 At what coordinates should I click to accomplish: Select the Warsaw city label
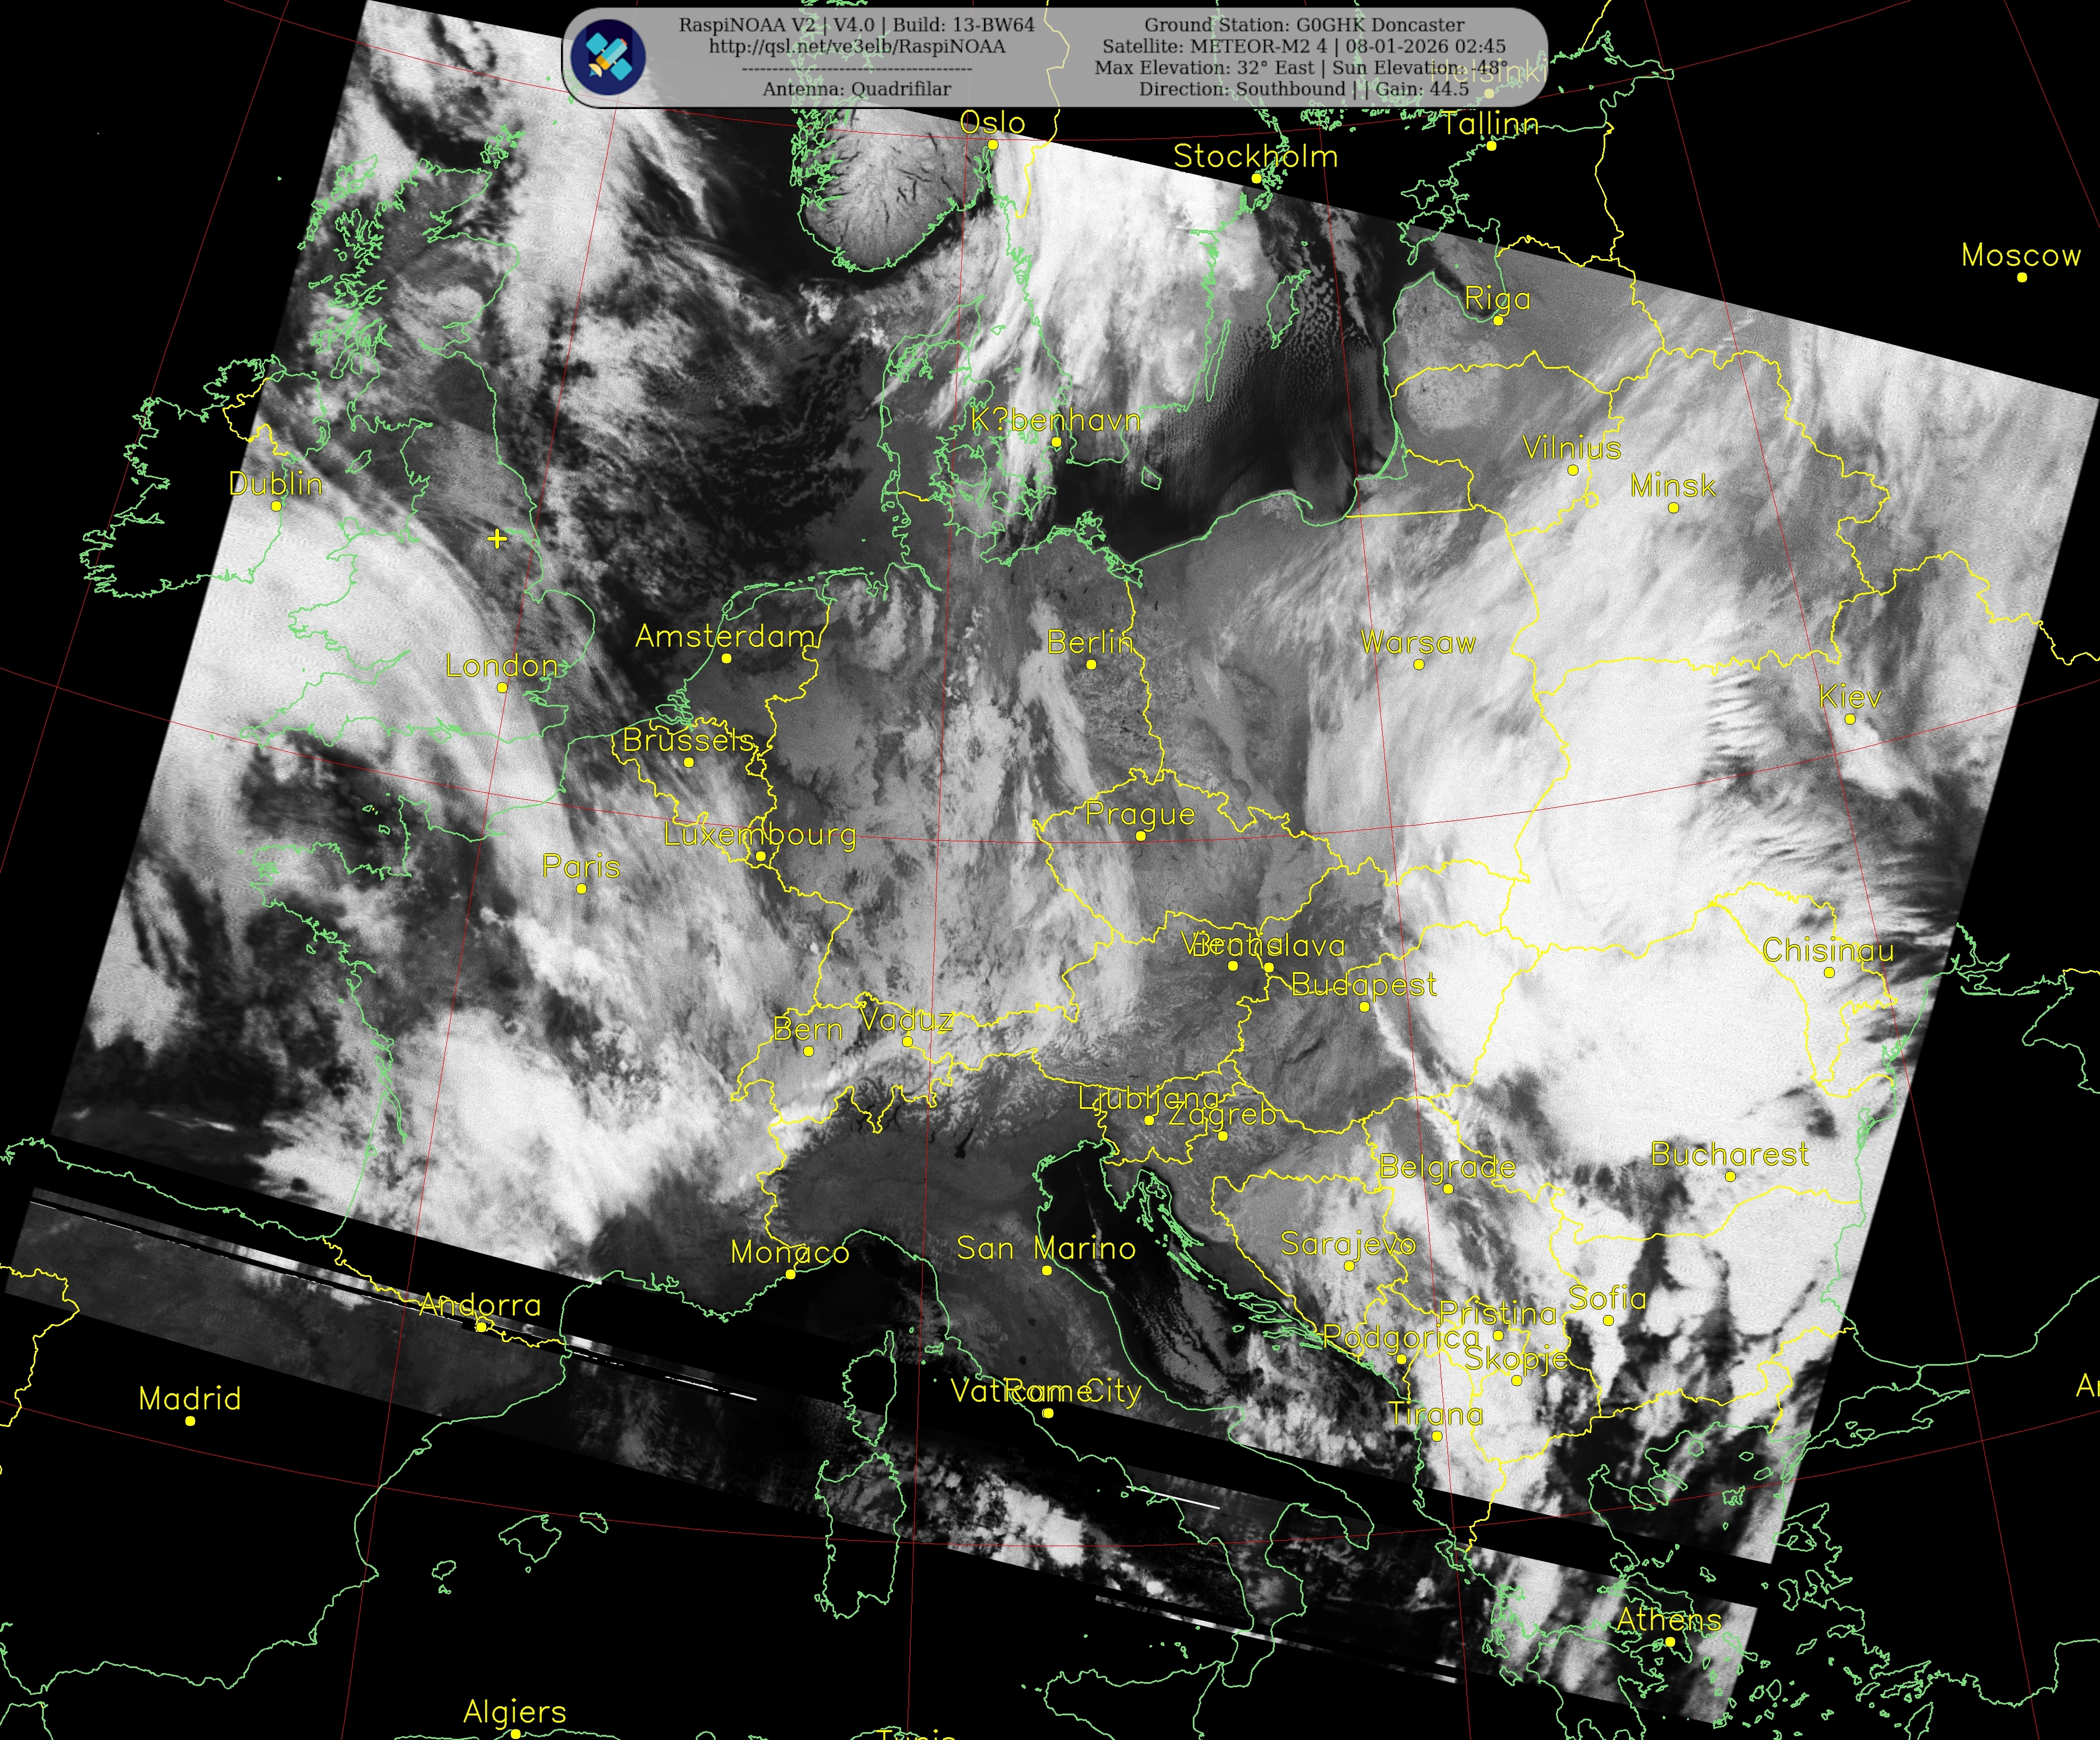click(1418, 642)
